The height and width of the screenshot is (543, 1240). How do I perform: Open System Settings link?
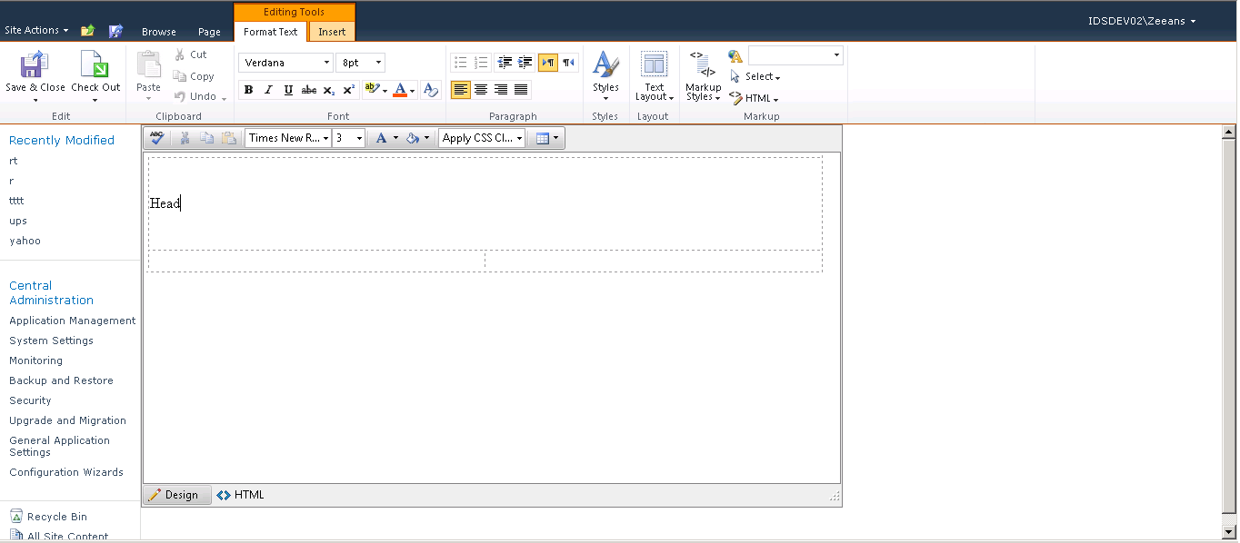click(x=51, y=341)
